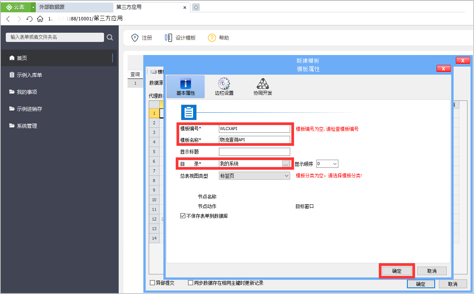Open the 总表视图类型 dropdown
This screenshot has height=294, width=474.
point(254,176)
